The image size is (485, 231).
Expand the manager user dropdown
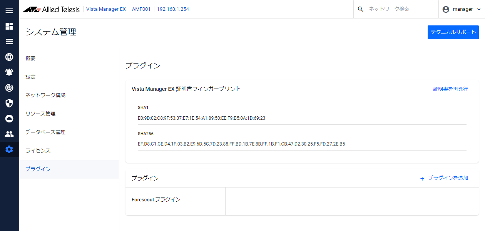(479, 9)
